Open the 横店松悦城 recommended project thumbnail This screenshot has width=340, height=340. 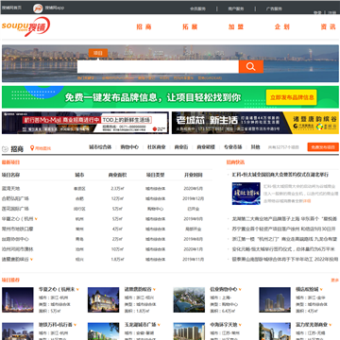pos(275,299)
